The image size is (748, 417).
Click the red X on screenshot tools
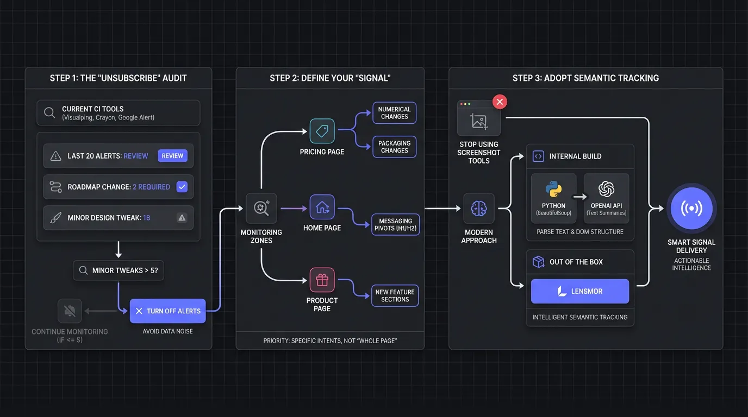click(499, 102)
